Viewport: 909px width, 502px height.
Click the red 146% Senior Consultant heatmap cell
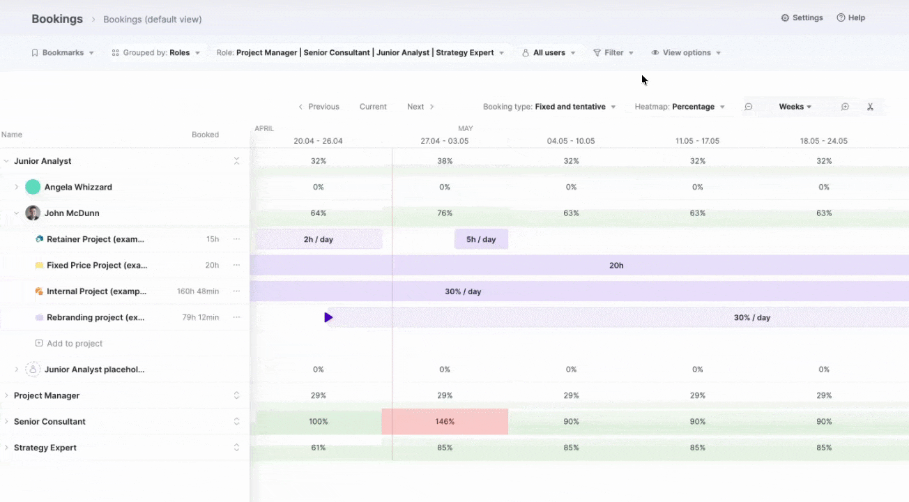click(x=445, y=422)
